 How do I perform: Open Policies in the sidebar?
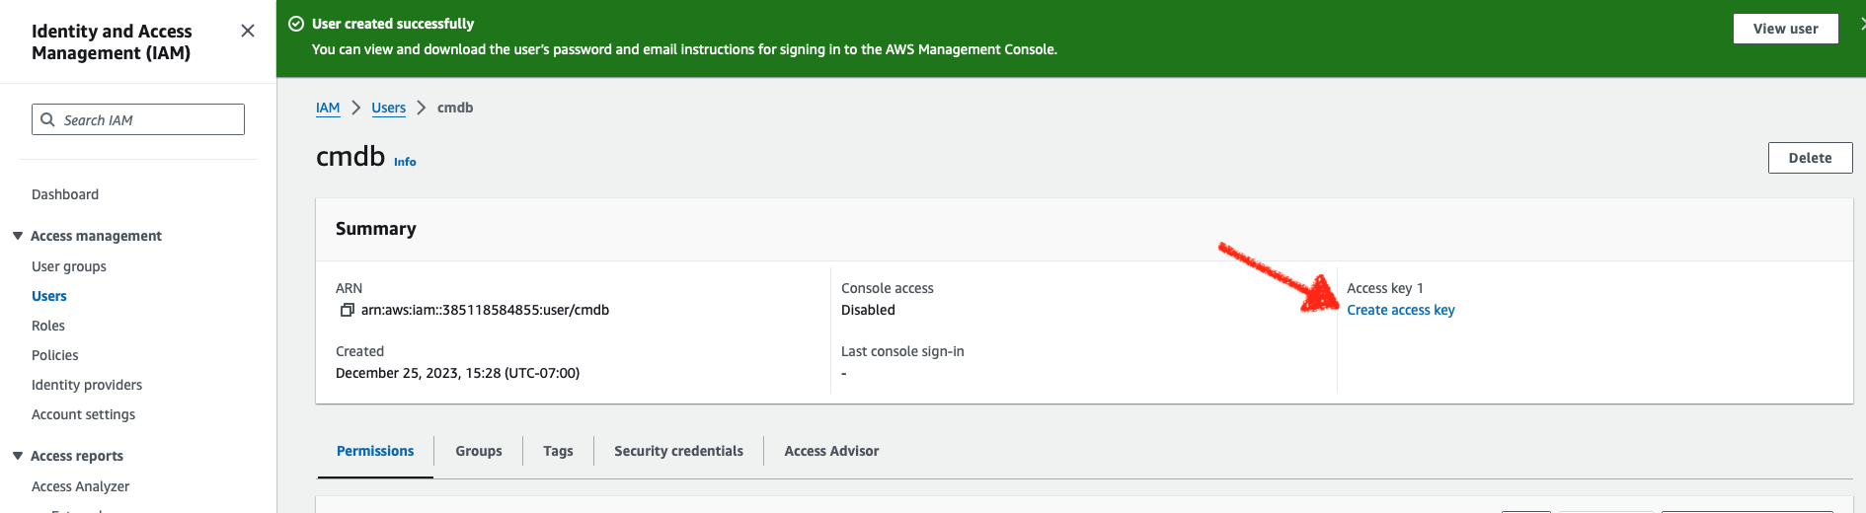pos(55,355)
